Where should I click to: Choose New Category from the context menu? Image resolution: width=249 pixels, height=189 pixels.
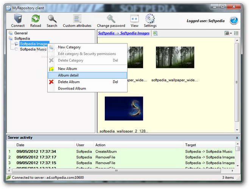tap(87, 47)
